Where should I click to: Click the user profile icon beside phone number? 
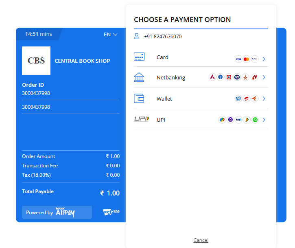point(137,36)
